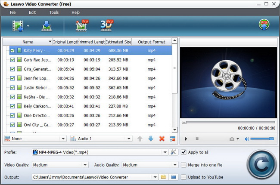The height and width of the screenshot is (185, 280).
Task: Click the Trimmed Length column header
Action: pos(92,42)
